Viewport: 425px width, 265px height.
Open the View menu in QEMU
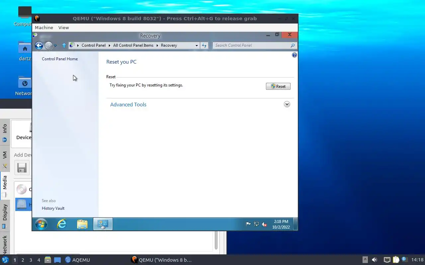pyautogui.click(x=63, y=27)
